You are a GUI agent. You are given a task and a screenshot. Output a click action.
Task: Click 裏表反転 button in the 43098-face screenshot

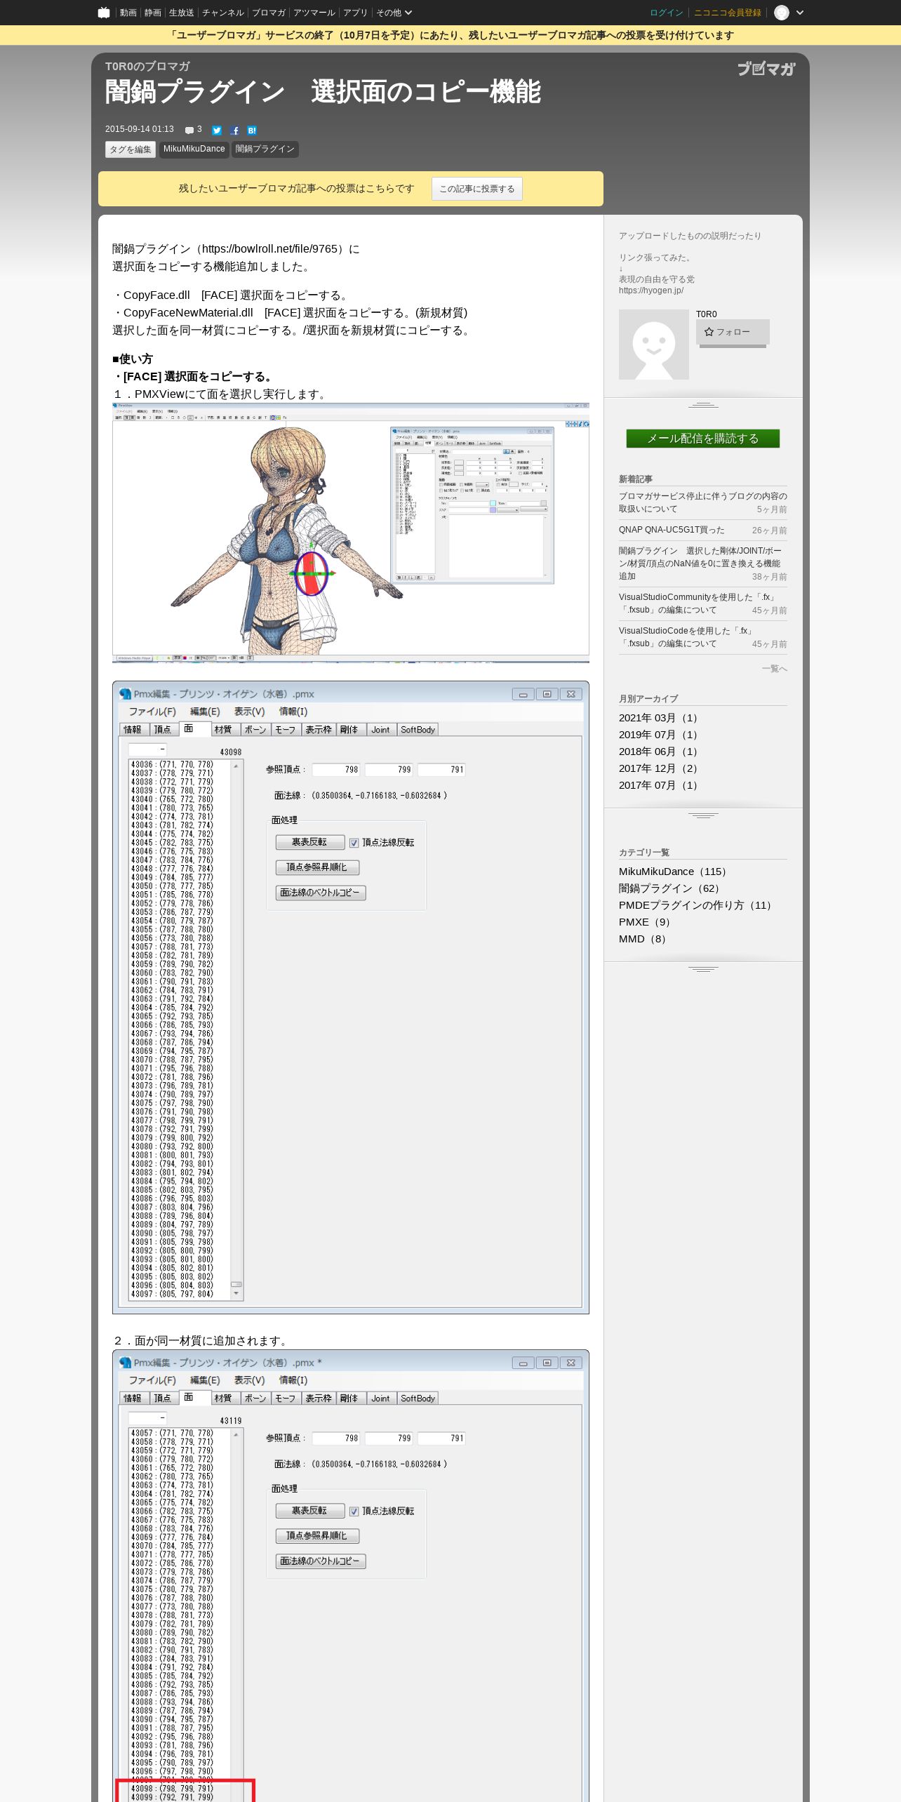click(309, 842)
